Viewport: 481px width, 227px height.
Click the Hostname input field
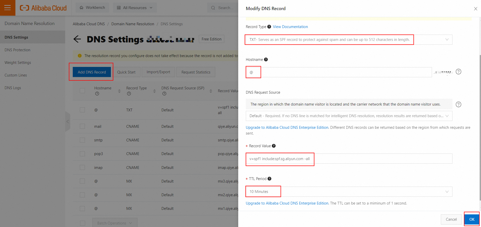(339, 72)
